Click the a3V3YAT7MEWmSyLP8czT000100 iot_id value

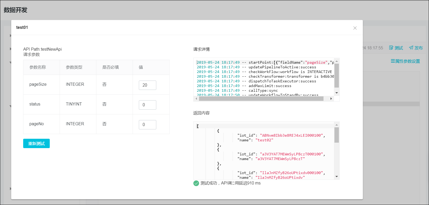pyautogui.click(x=291, y=154)
